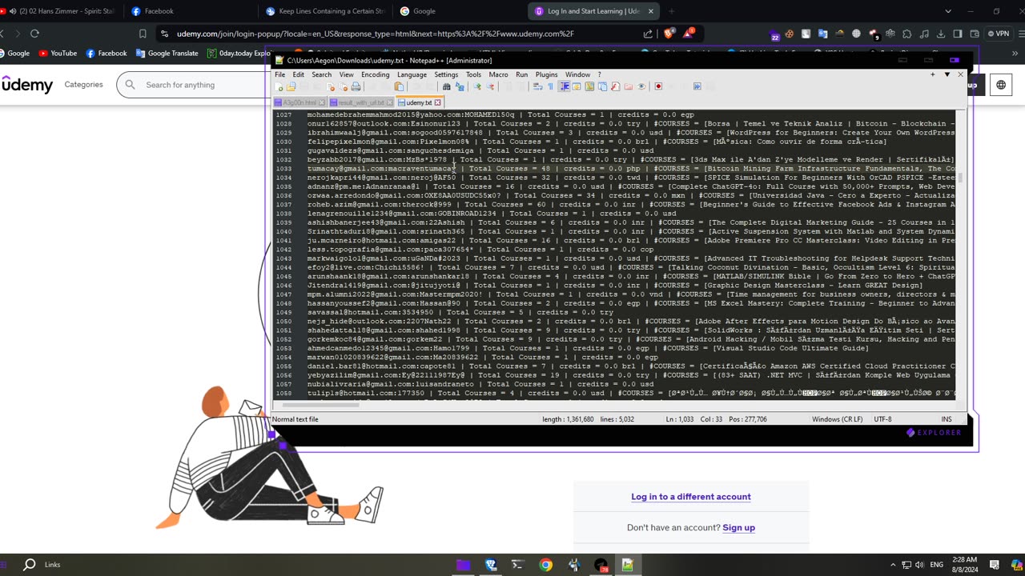Click the Close document toolbar icon
Image resolution: width=1025 pixels, height=576 pixels.
click(331, 86)
